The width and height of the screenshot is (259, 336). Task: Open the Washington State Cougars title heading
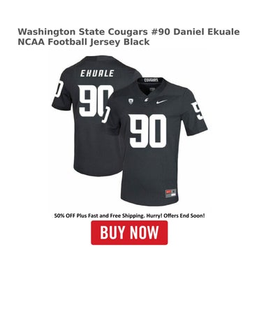pos(83,31)
